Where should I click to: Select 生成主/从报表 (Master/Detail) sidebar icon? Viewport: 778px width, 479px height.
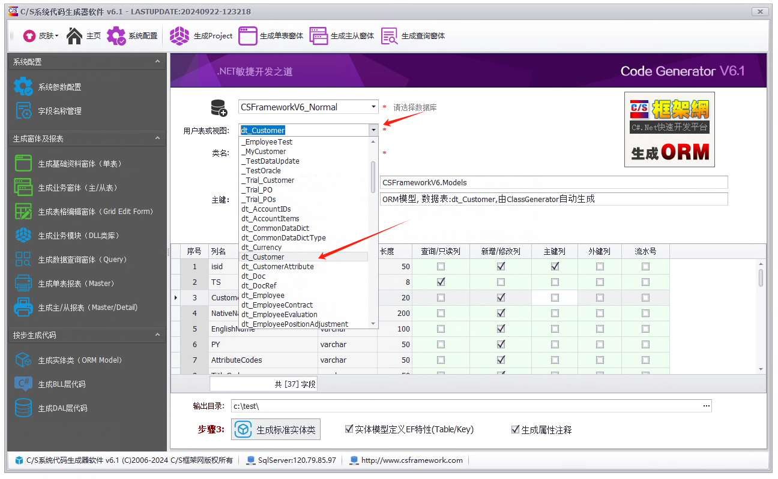click(x=23, y=307)
